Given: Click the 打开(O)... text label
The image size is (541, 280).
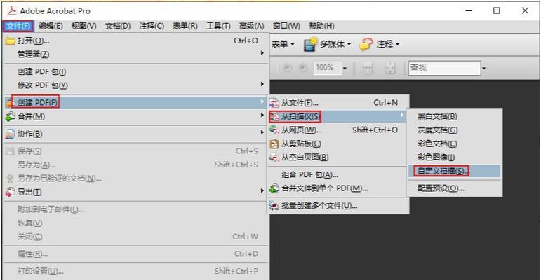Looking at the screenshot, I should click(34, 41).
